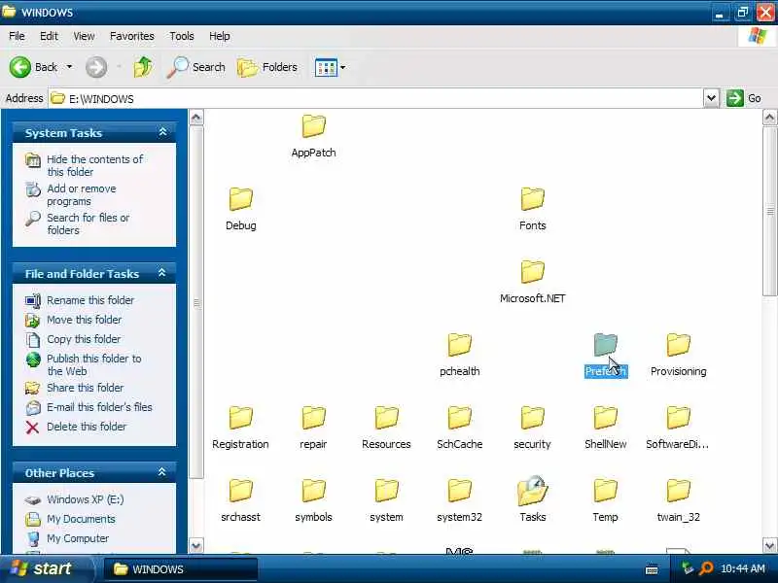The width and height of the screenshot is (778, 583).
Task: Open My Computer in Other Places
Action: [78, 538]
